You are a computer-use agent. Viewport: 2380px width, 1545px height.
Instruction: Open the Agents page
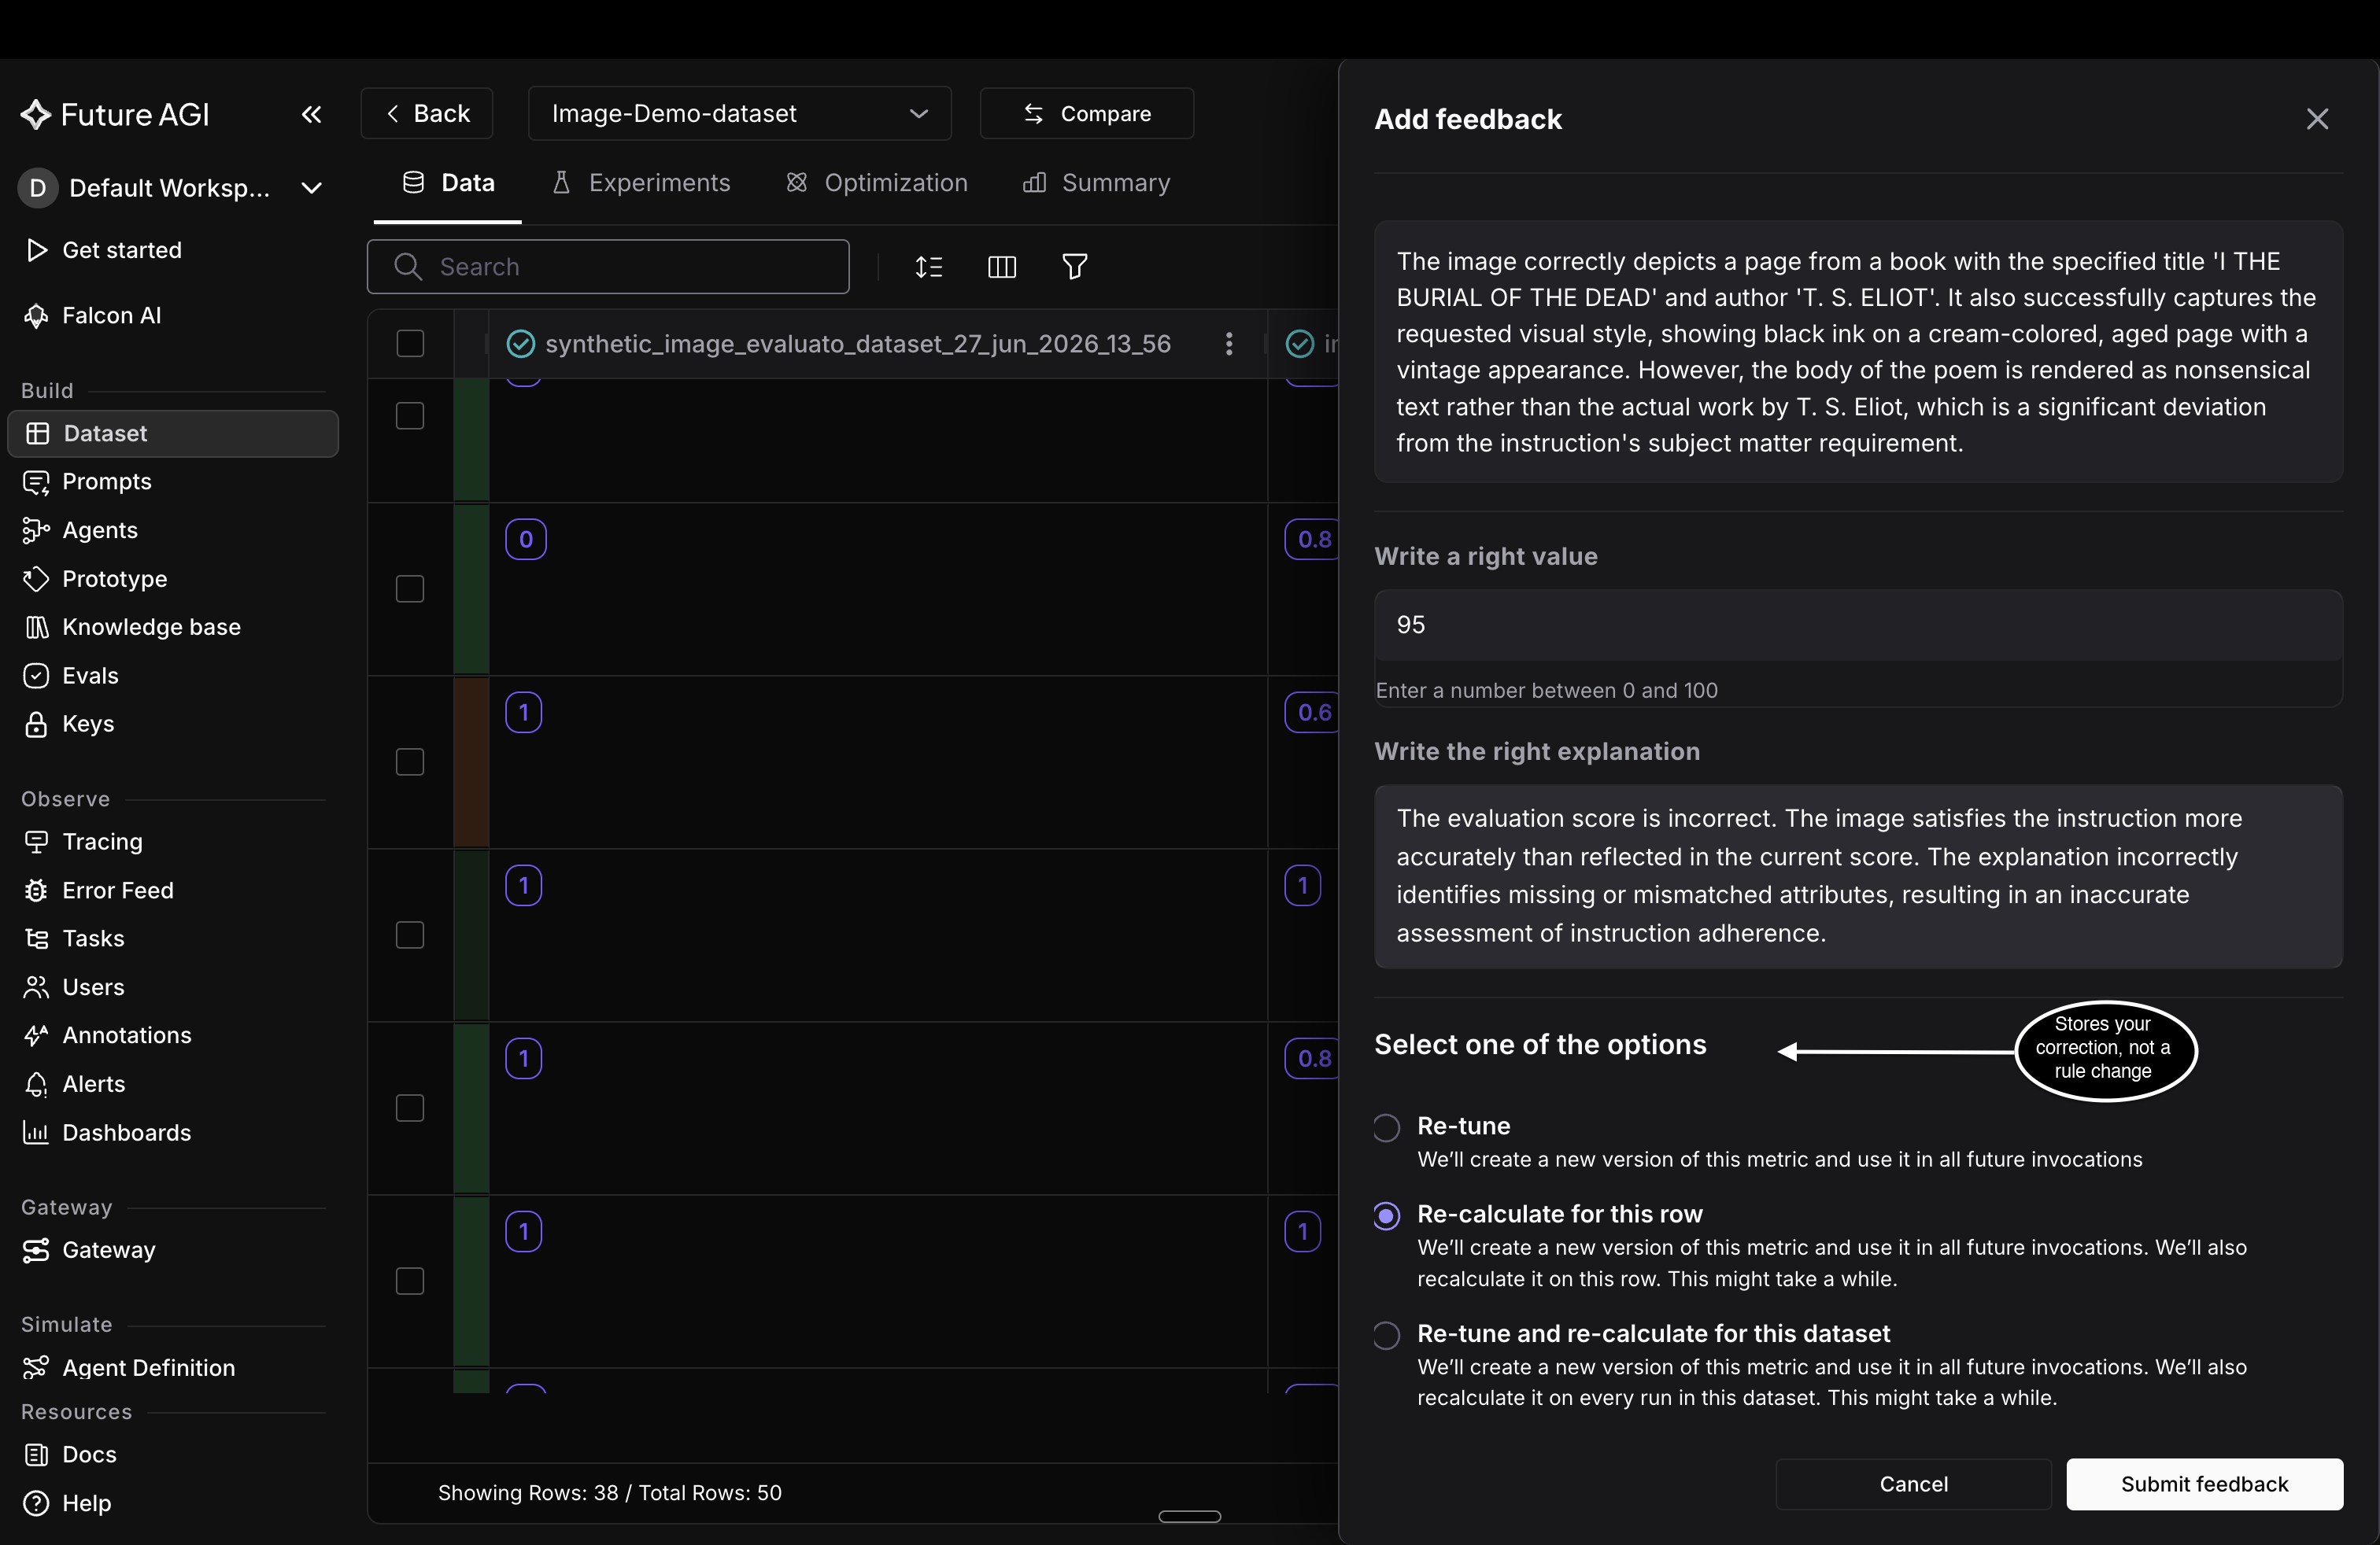tap(99, 531)
